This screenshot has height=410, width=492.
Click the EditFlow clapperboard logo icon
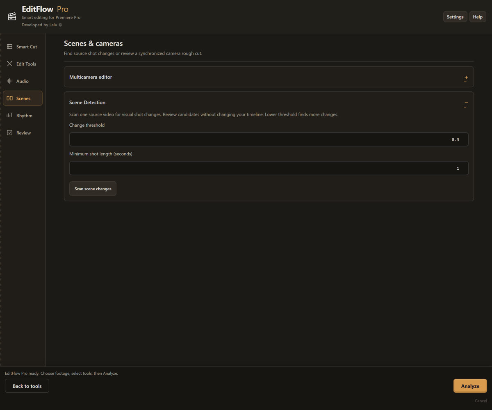tap(12, 16)
